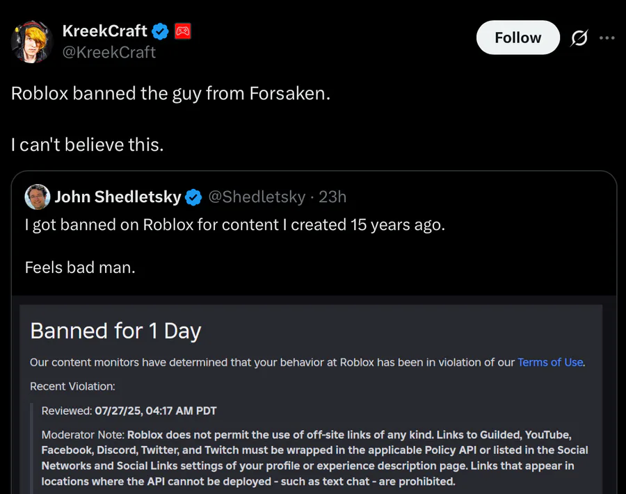Open the three-dot more options menu

[607, 38]
